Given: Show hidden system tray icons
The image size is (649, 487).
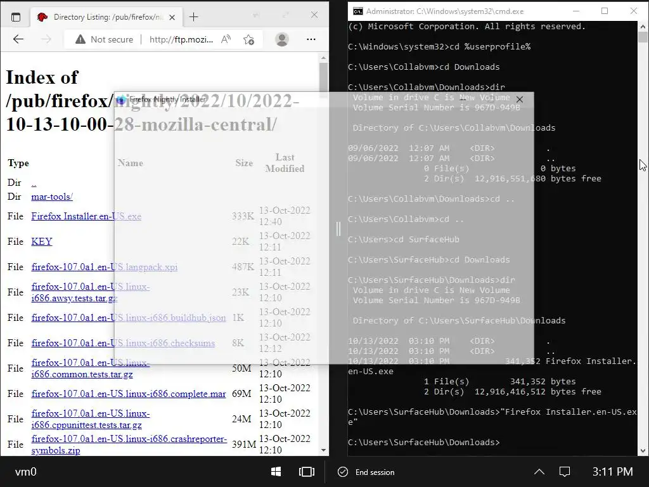Looking at the screenshot, I should (539, 472).
